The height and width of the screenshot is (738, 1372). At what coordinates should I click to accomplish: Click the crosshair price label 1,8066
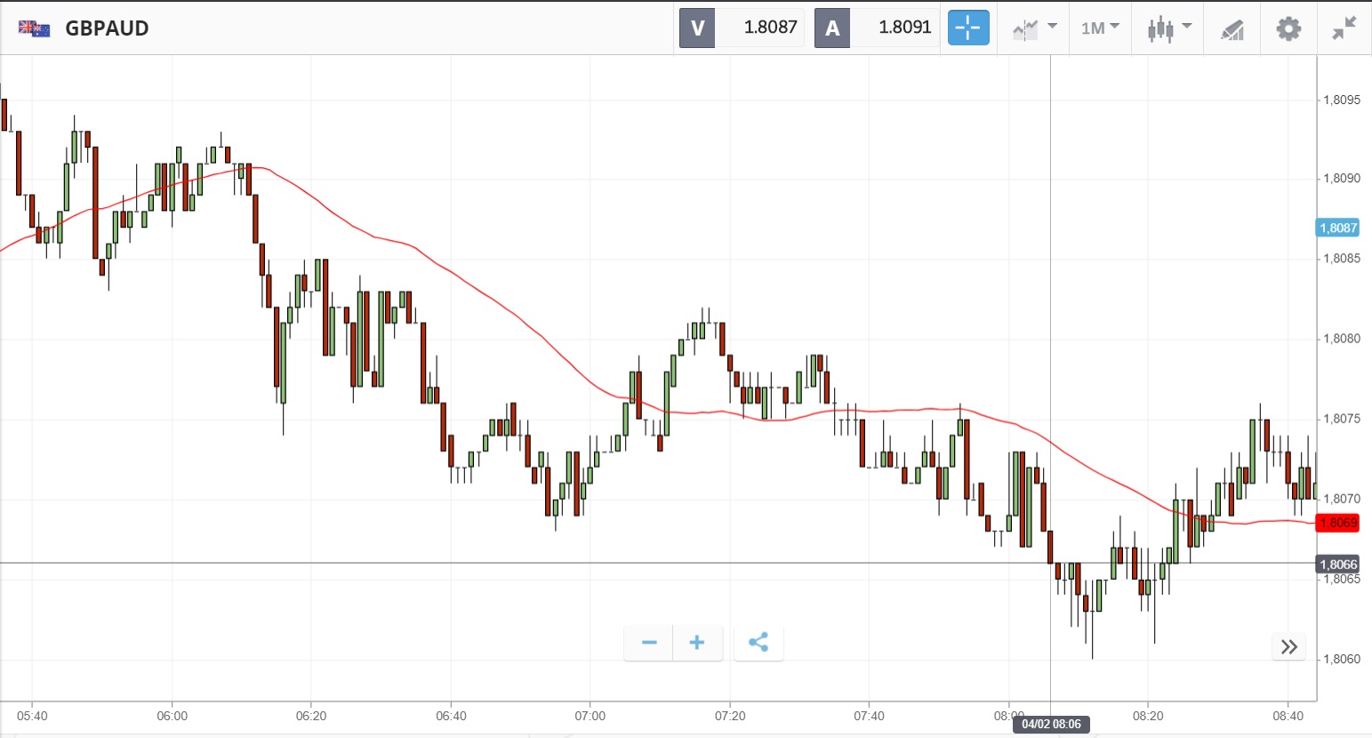point(1337,565)
